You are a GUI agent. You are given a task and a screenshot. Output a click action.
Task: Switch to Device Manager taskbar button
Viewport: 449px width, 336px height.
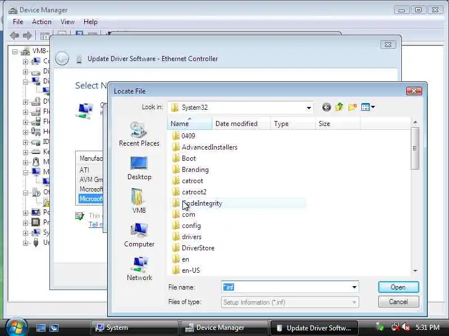[x=223, y=328]
